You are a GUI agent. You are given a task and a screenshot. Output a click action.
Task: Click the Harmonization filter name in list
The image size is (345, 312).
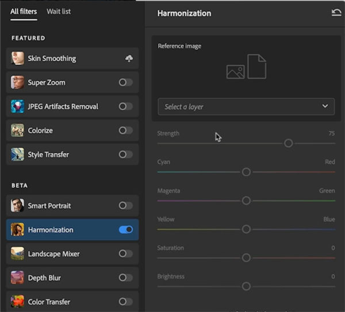tap(51, 230)
